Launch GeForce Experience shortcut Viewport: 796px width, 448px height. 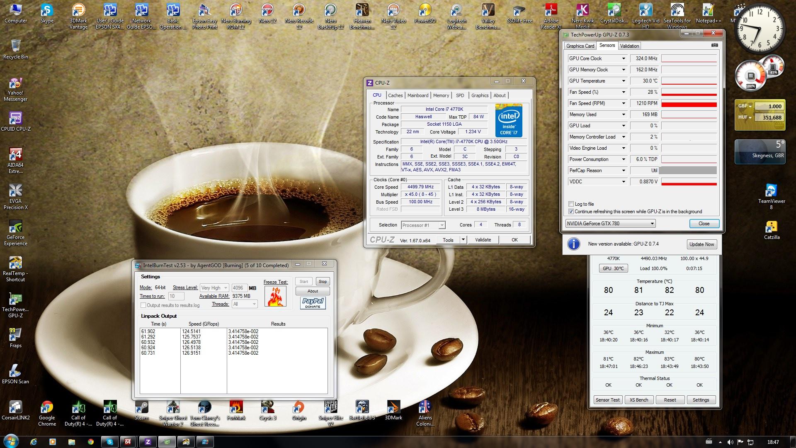(16, 233)
